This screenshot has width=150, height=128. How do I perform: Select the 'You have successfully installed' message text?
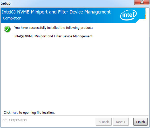click(x=53, y=28)
